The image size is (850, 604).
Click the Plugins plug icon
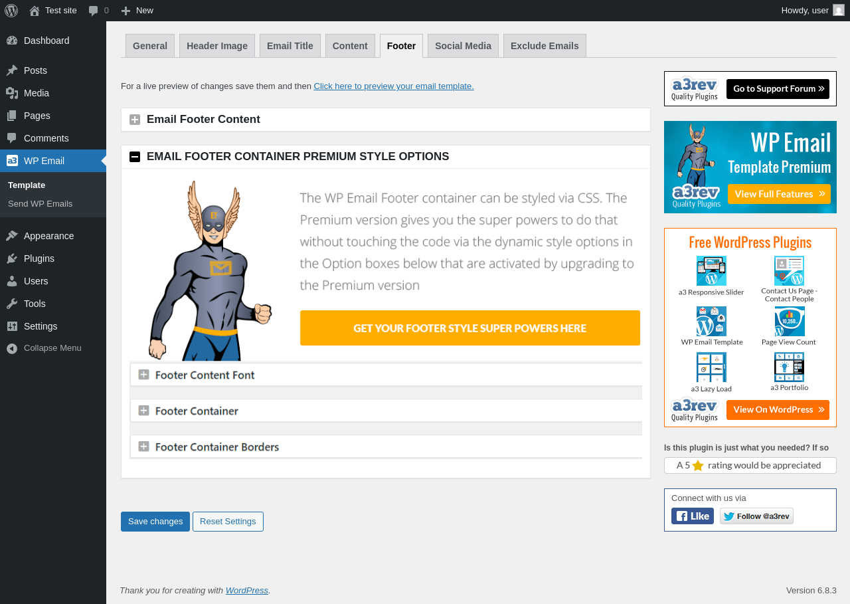12,258
